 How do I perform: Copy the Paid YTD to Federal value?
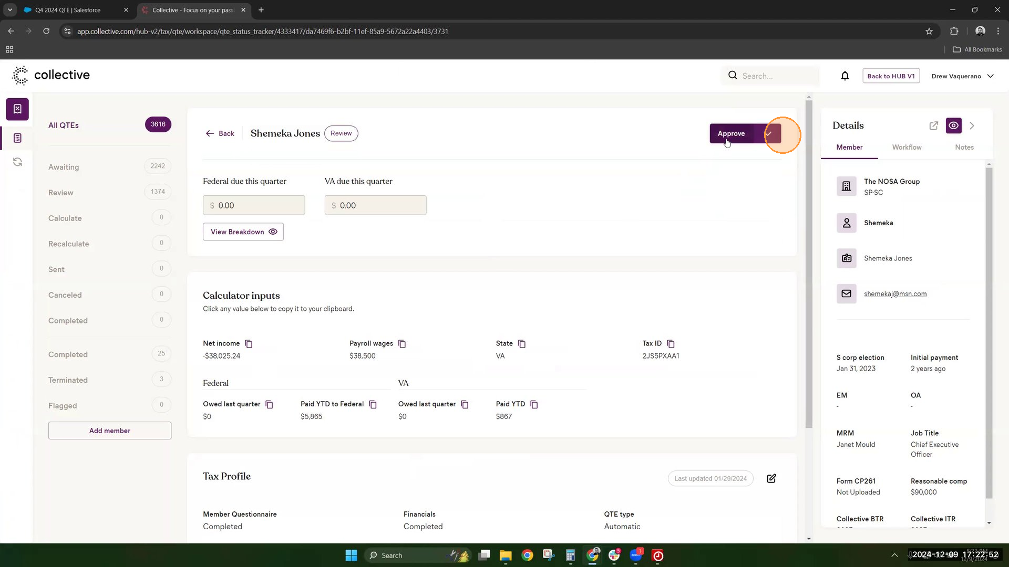pos(373,404)
